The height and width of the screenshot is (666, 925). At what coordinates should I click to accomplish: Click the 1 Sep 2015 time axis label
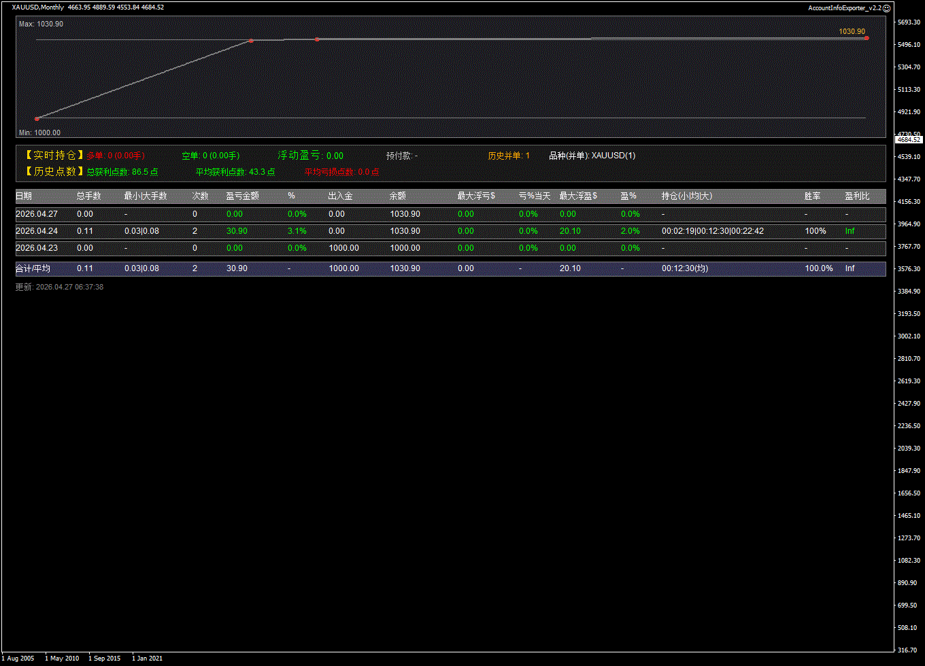[x=104, y=658]
